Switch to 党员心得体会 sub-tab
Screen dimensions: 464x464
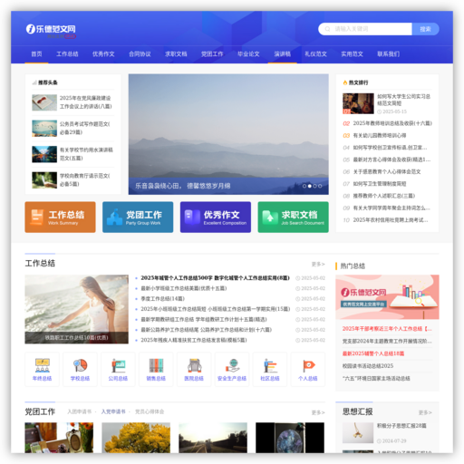[x=150, y=411]
